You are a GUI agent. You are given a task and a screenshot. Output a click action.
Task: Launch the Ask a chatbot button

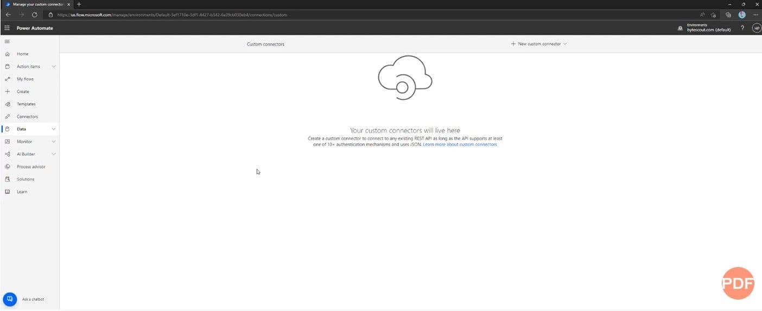pyautogui.click(x=10, y=299)
